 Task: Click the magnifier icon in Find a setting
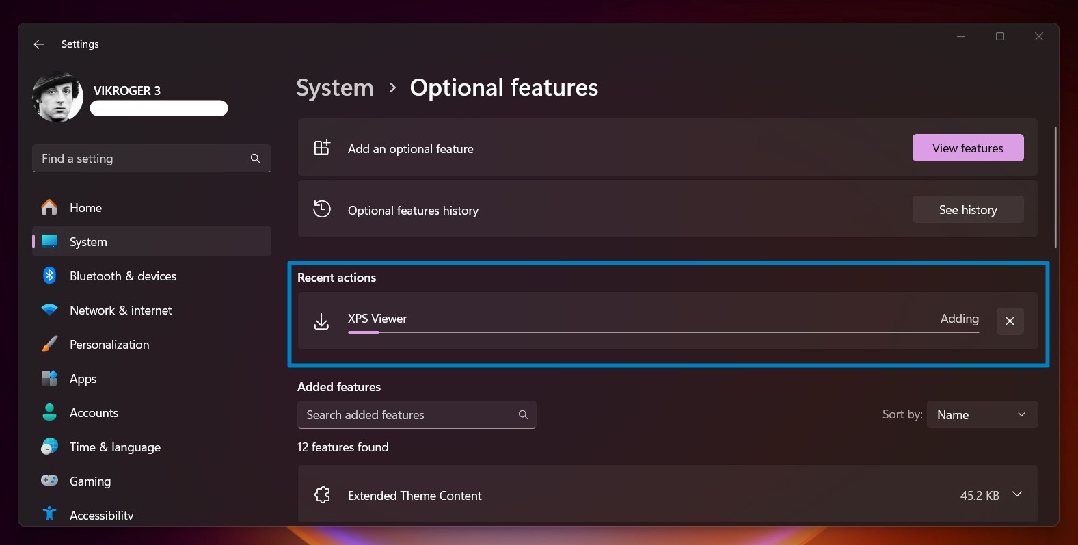(x=255, y=159)
